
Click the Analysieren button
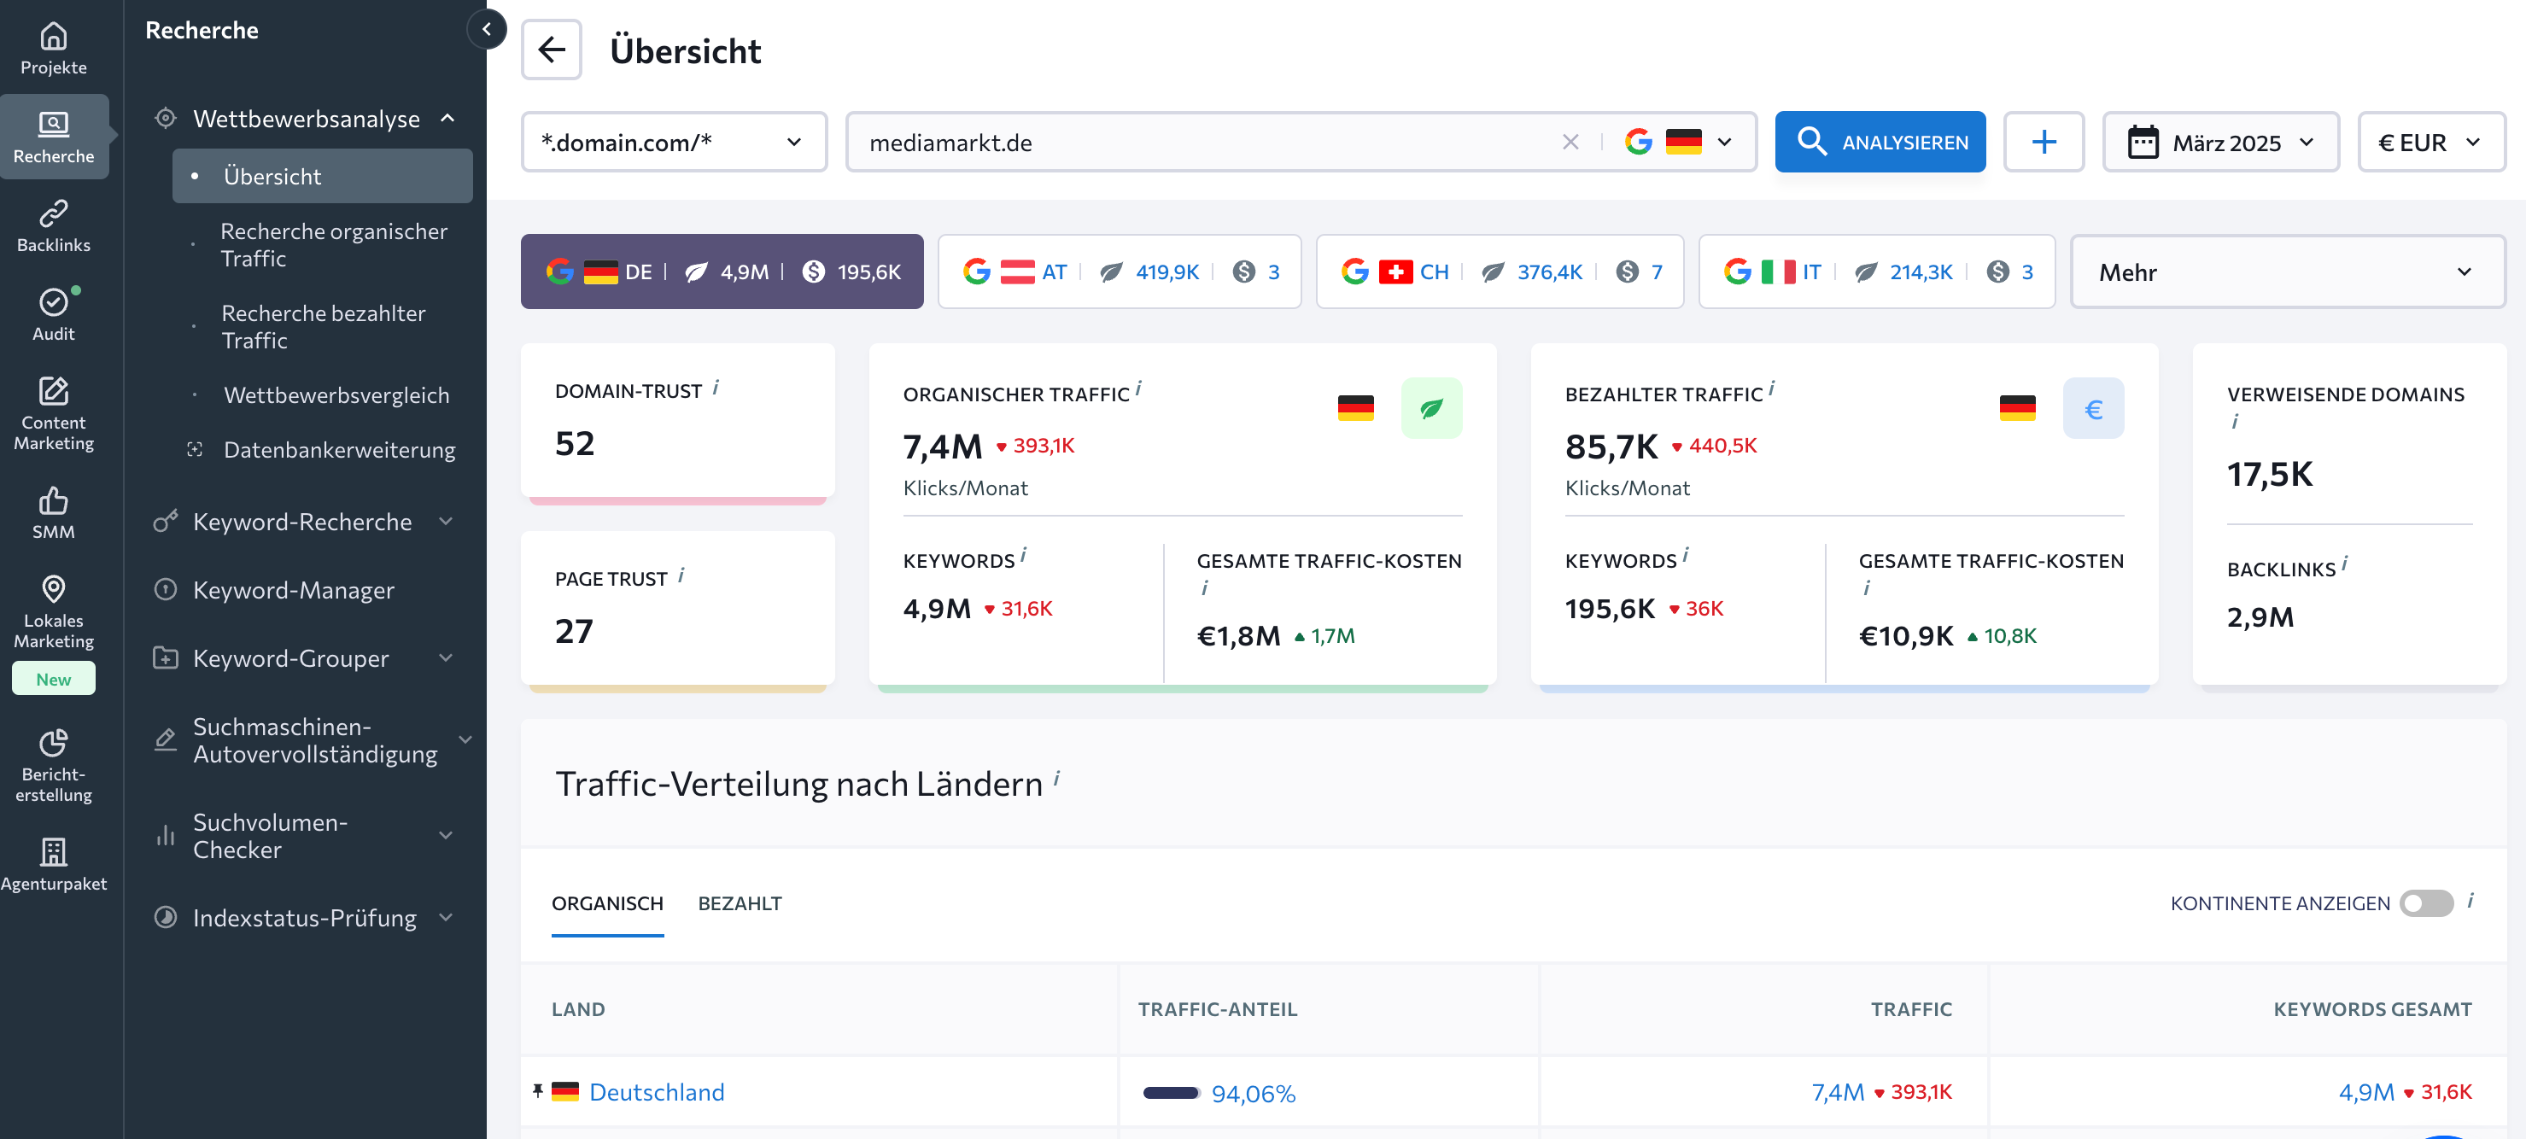pyautogui.click(x=1879, y=142)
